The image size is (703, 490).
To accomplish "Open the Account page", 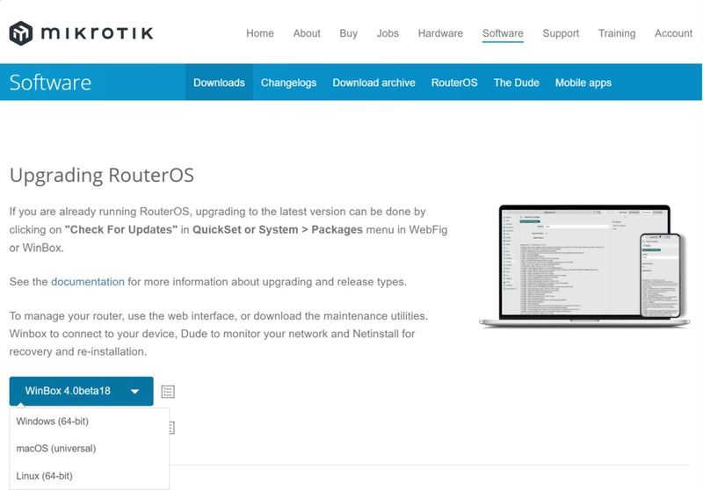I will point(673,33).
